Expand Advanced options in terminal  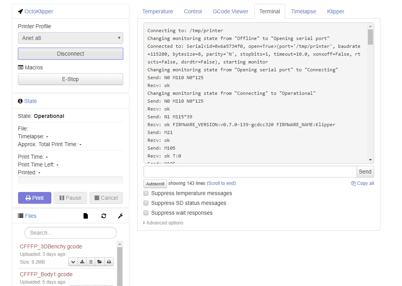[x=163, y=223]
